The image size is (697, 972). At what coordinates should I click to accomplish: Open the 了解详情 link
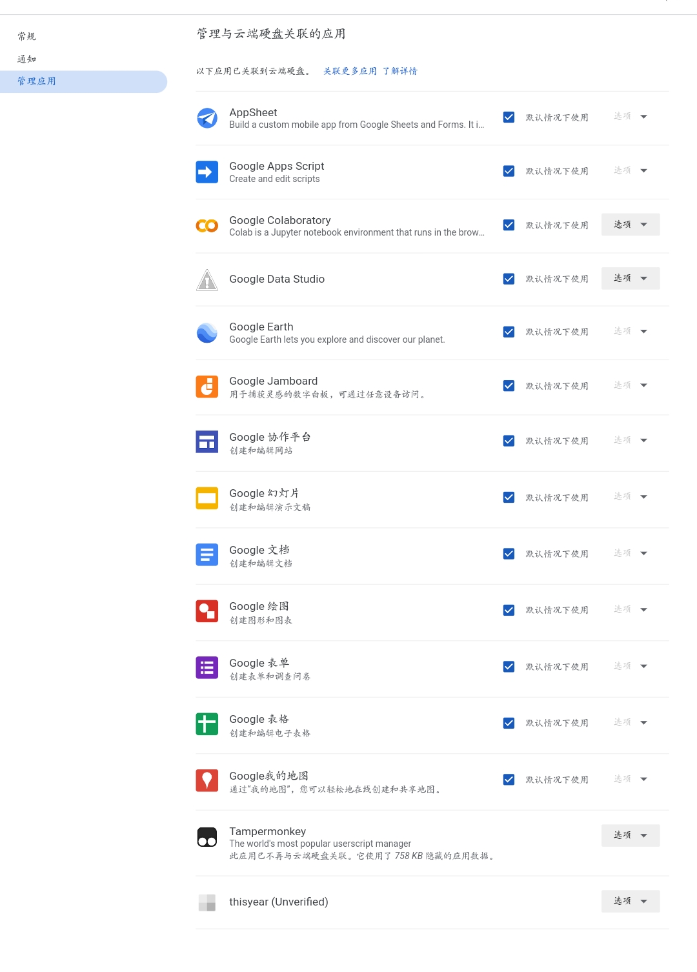pos(400,71)
